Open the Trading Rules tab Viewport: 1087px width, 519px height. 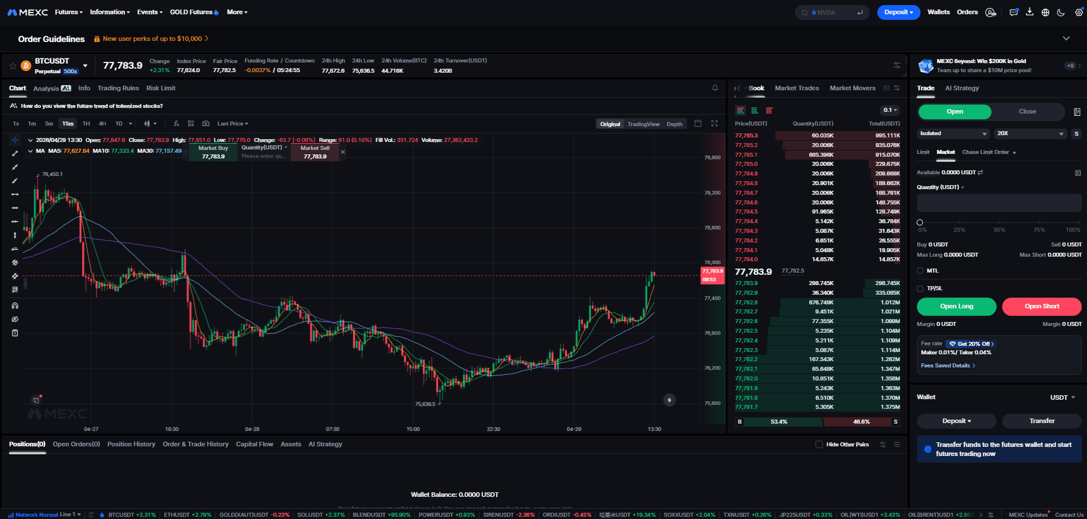click(x=118, y=88)
